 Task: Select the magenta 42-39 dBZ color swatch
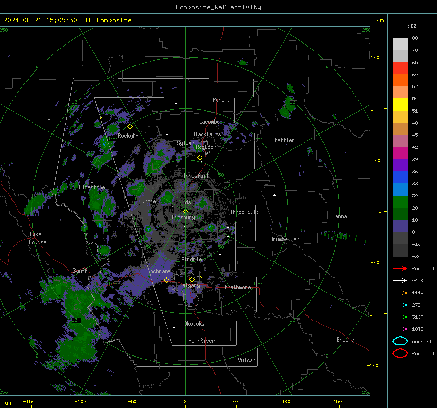[400, 153]
